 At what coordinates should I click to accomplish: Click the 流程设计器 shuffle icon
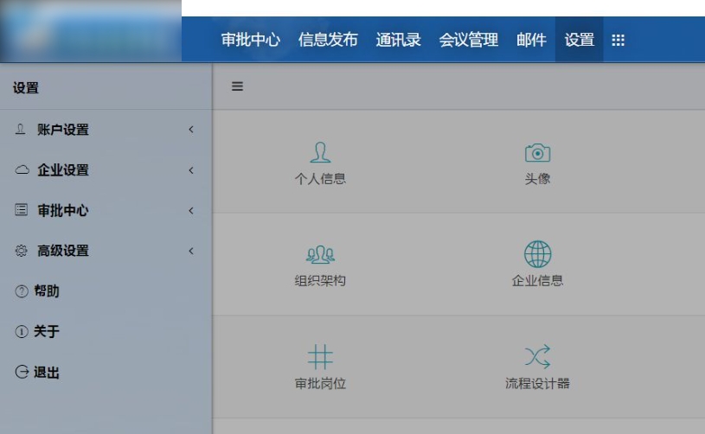pyautogui.click(x=537, y=356)
